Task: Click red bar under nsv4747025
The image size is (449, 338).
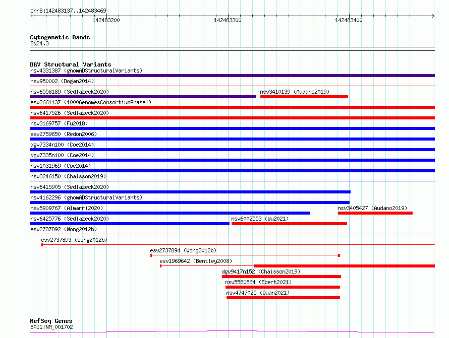Action: [x=283, y=298]
